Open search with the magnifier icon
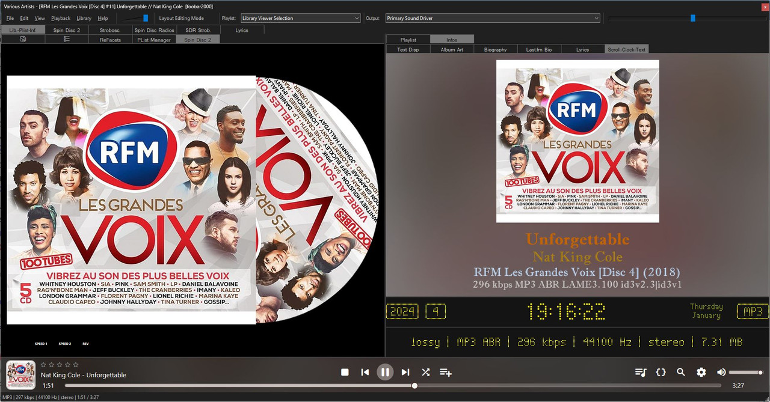This screenshot has width=770, height=402. [681, 373]
